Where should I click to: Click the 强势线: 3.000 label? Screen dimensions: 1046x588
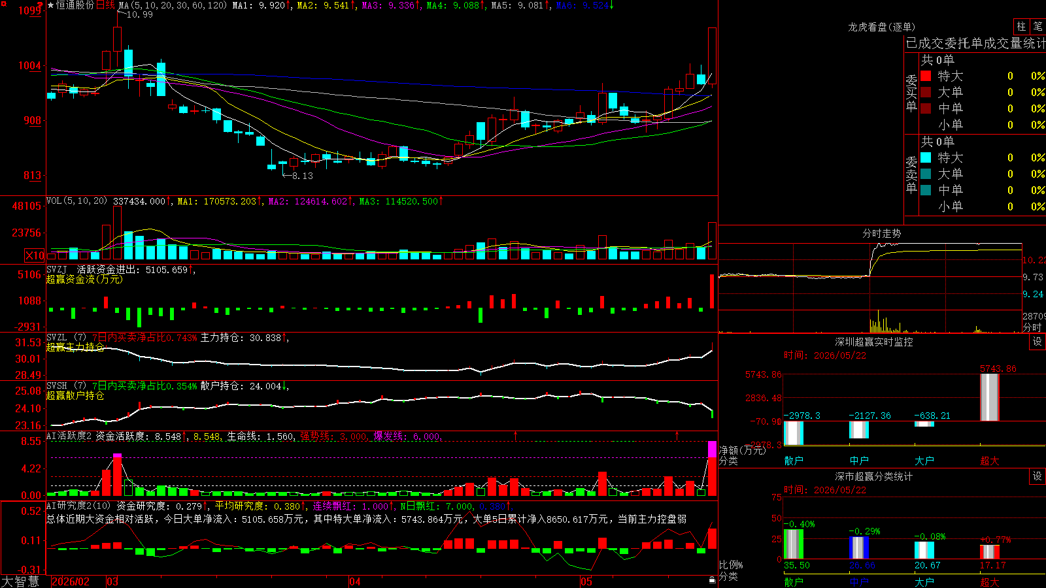coord(333,436)
